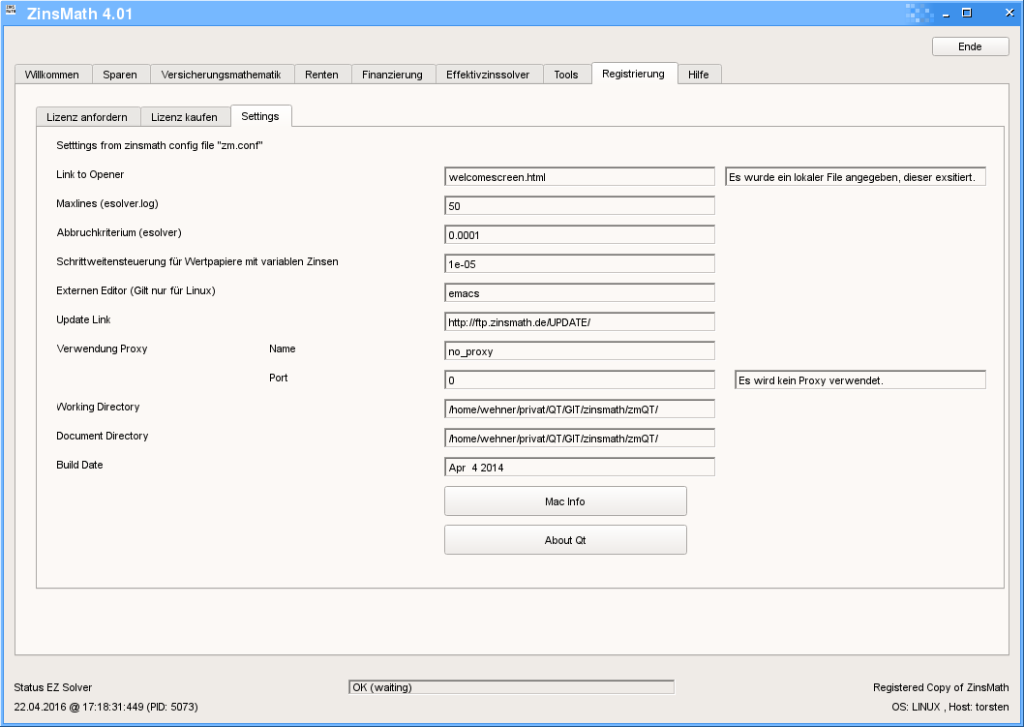Click the Link to Opener input field
Screen dimensions: 1024x727
coord(579,177)
